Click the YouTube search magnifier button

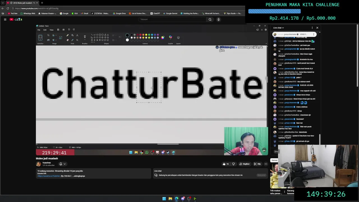210,19
